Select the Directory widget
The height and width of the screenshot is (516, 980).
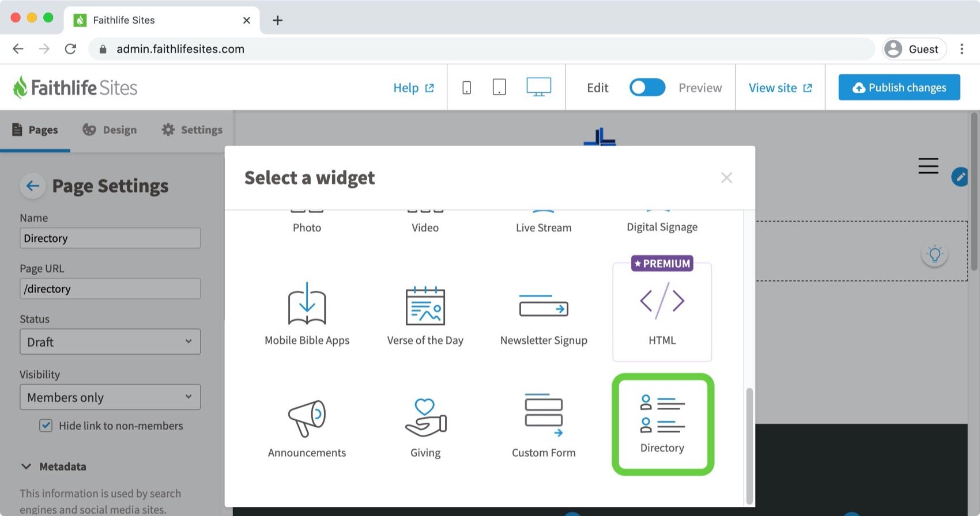(662, 424)
